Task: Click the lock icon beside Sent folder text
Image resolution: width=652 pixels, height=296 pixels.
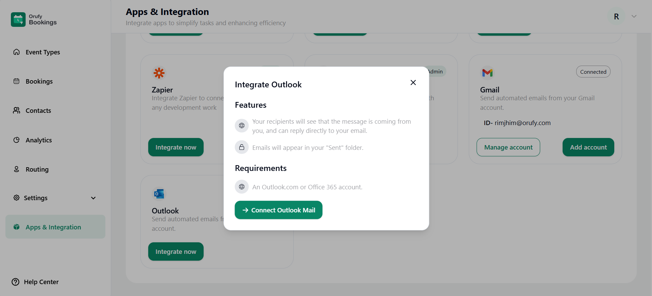Action: [242, 147]
